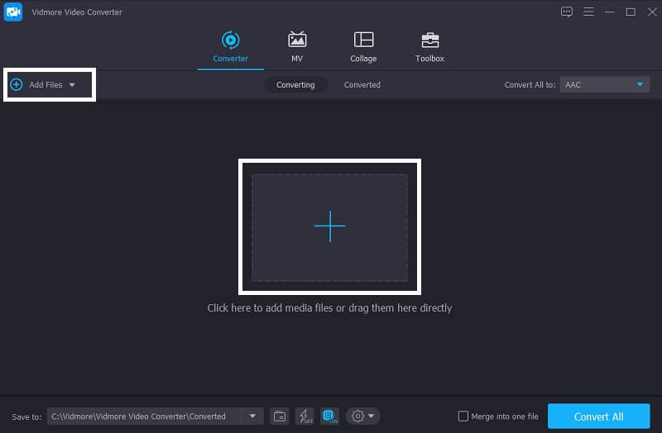
Task: Show the Converting list
Action: tap(295, 84)
